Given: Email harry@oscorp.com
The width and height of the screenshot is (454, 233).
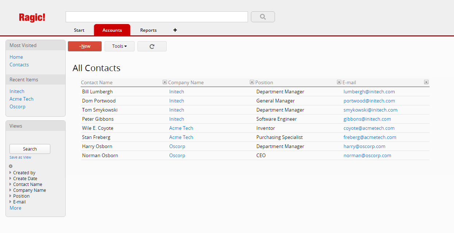Looking at the screenshot, I should tap(364, 147).
